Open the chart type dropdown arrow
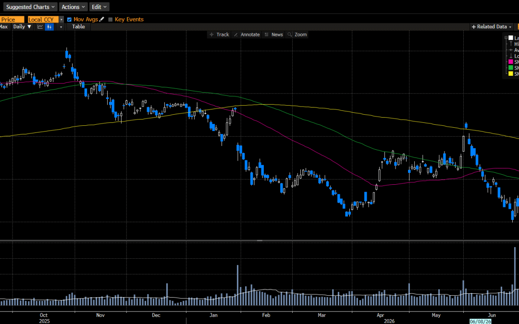The width and height of the screenshot is (519, 324). tap(60, 27)
